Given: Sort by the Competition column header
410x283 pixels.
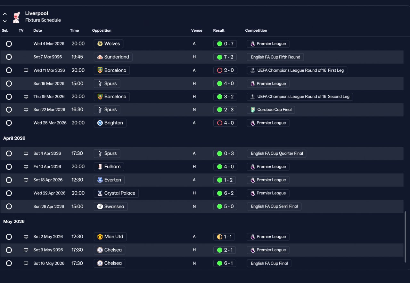Looking at the screenshot, I should click(x=256, y=31).
